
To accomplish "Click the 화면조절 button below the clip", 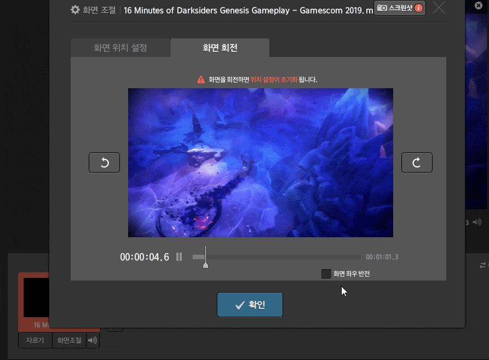I will [69, 340].
